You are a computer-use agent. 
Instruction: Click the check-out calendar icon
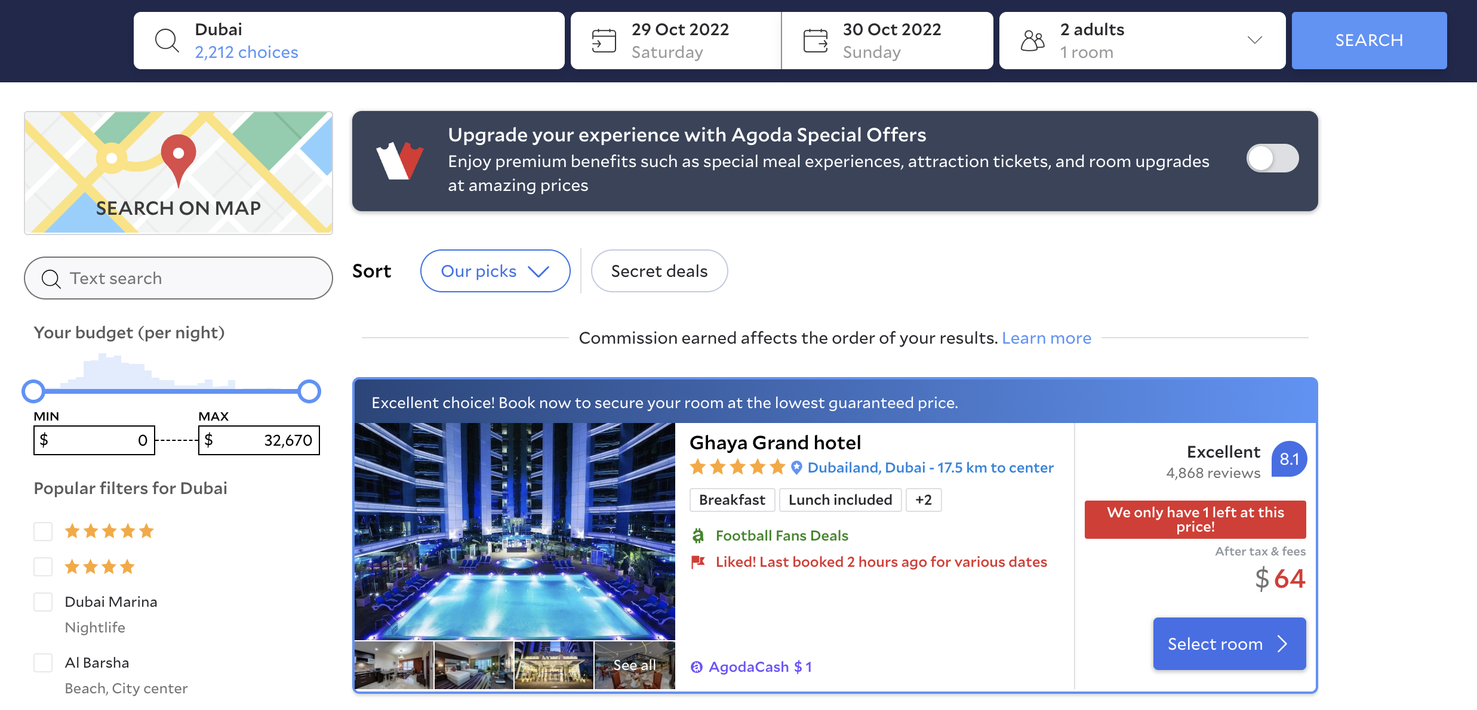point(814,41)
